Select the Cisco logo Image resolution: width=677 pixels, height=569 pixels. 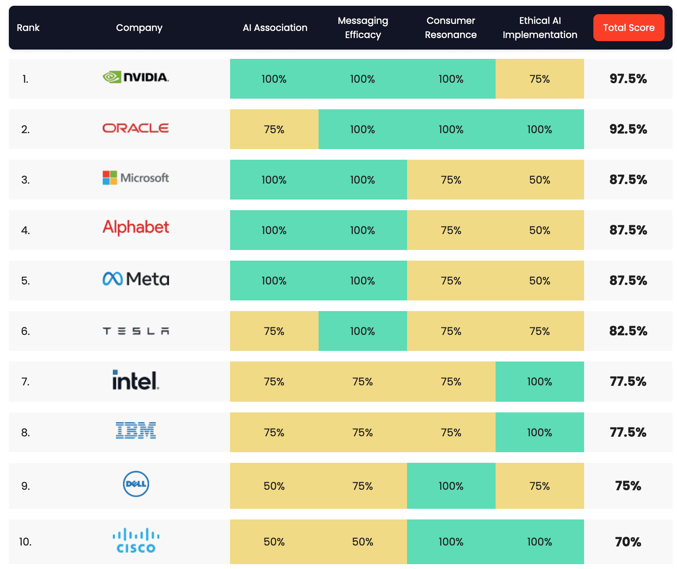point(135,540)
